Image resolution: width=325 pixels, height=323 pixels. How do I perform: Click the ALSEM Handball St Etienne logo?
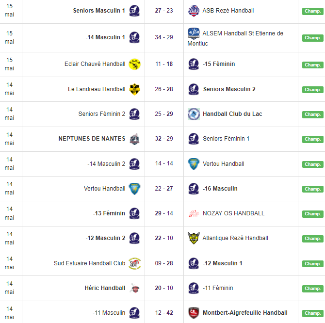(194, 33)
